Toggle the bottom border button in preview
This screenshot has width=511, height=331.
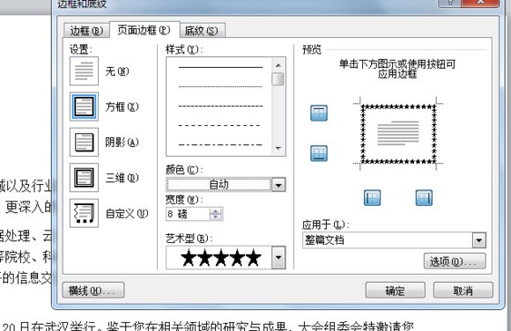point(319,153)
